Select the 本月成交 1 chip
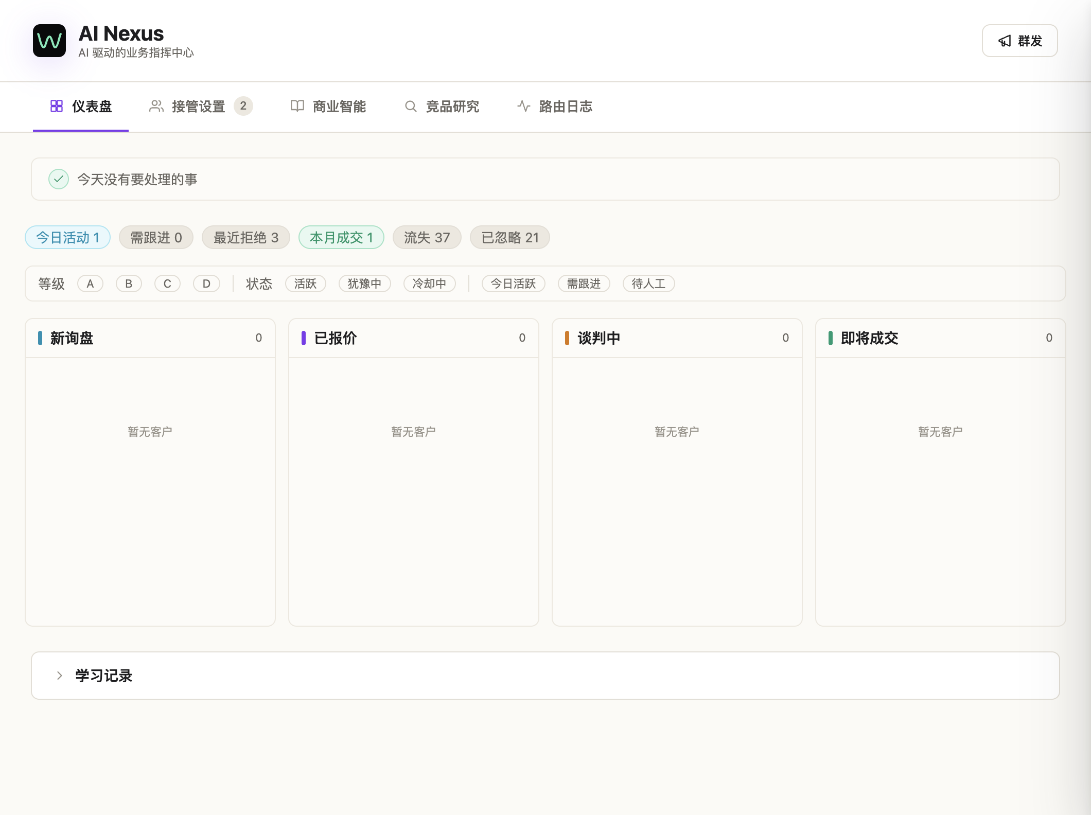Image resolution: width=1091 pixels, height=815 pixels. [x=342, y=237]
